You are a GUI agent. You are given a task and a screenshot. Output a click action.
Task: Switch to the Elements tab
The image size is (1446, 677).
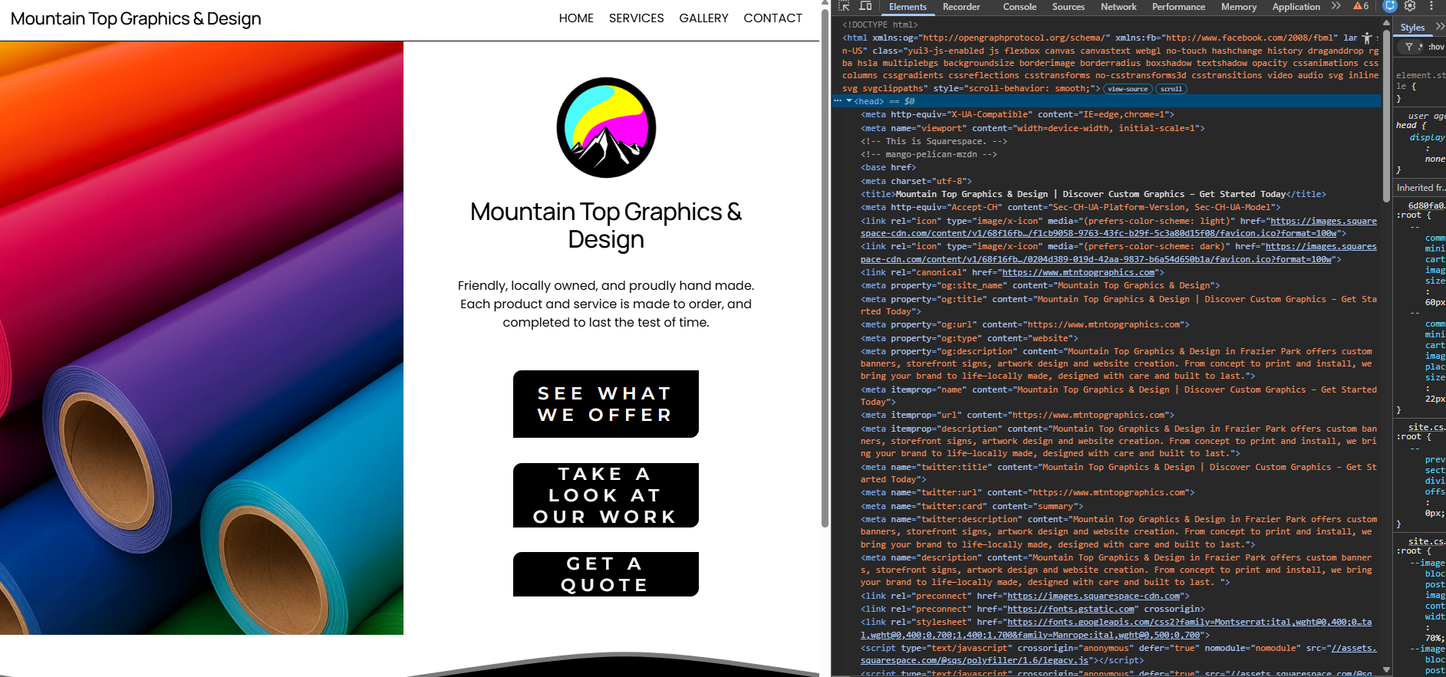click(x=907, y=7)
